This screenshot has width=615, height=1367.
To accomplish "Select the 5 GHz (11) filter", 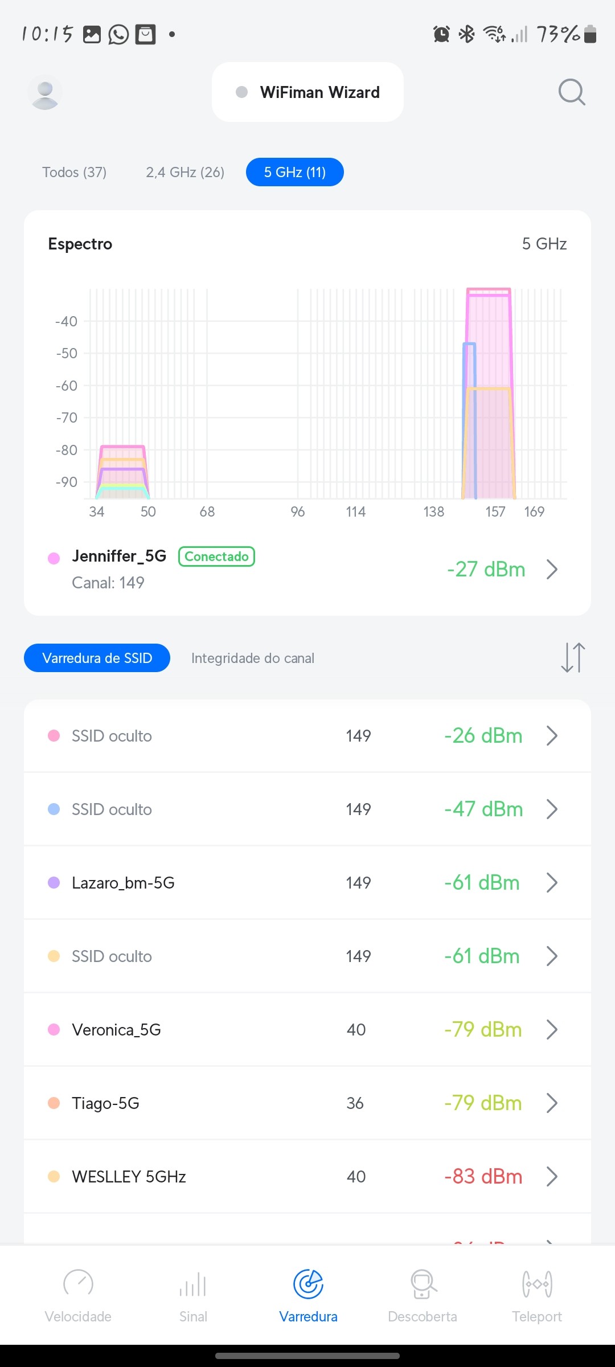I will coord(295,172).
